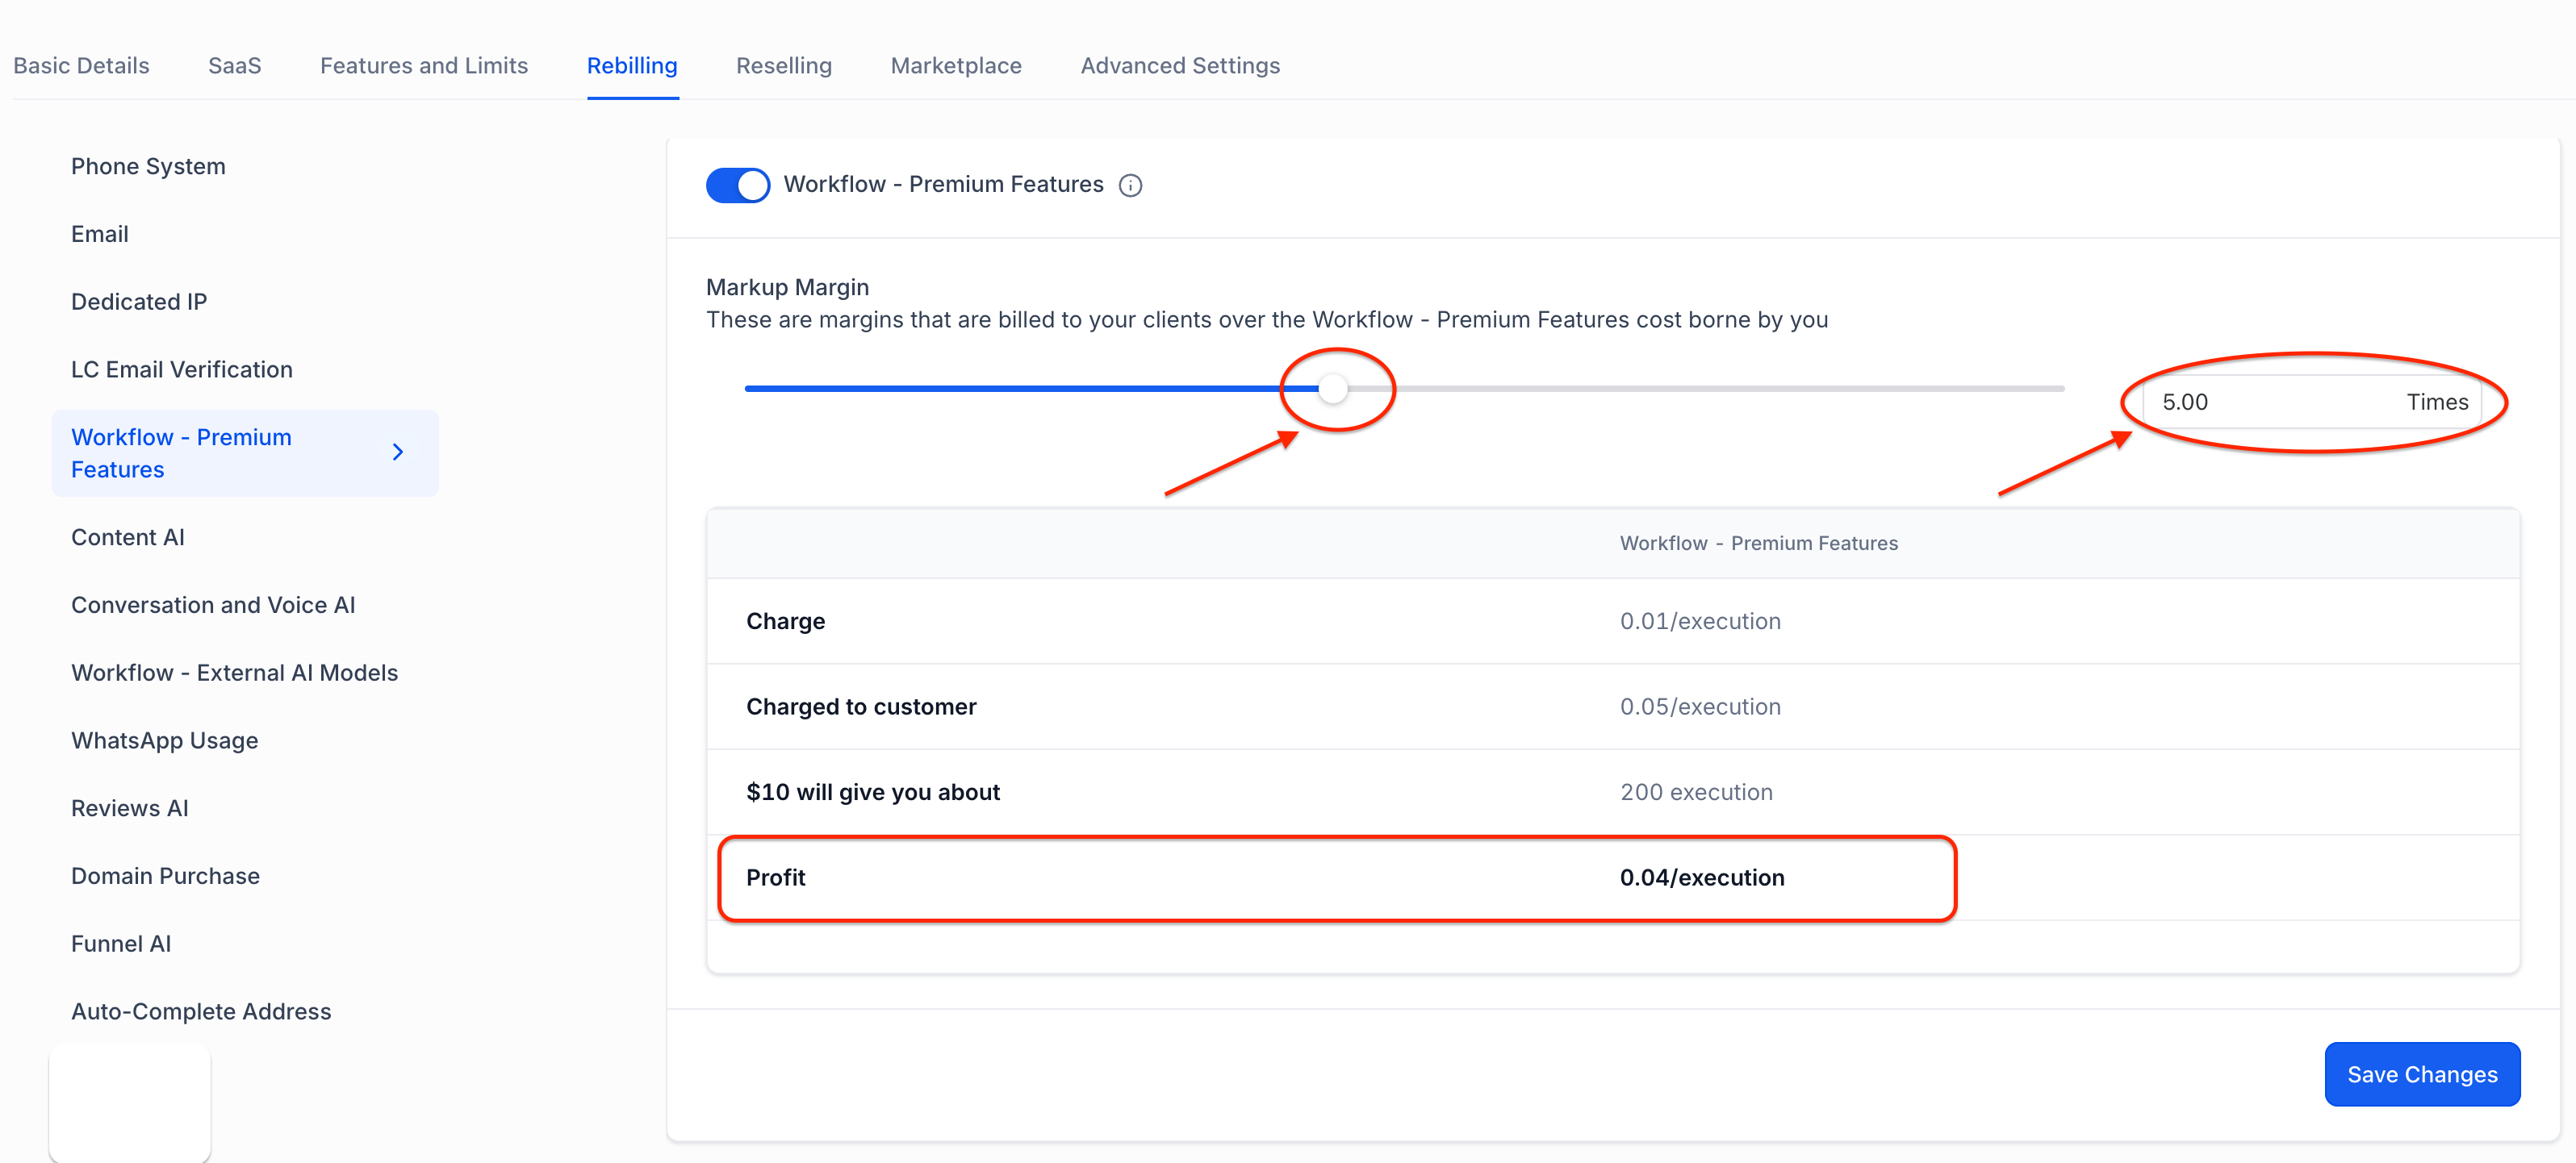Viewport: 2576px width, 1163px height.
Task: Switch to the Basic Details tab
Action: click(81, 66)
